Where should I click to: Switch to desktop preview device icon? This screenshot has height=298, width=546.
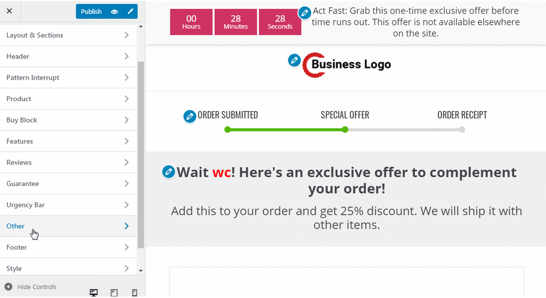tap(94, 293)
